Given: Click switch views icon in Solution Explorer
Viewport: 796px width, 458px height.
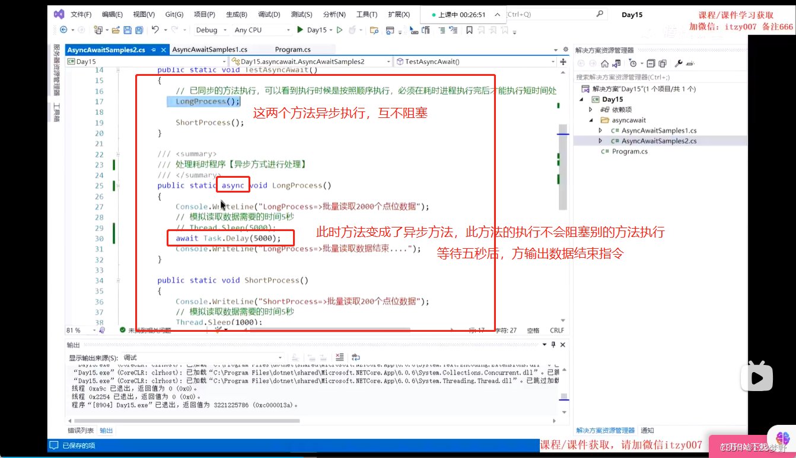Looking at the screenshot, I should (617, 63).
